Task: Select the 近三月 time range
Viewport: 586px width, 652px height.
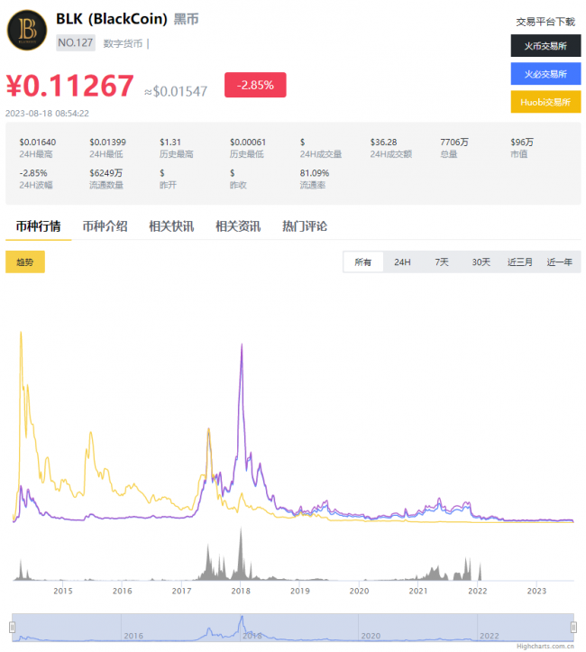Action: (x=520, y=262)
